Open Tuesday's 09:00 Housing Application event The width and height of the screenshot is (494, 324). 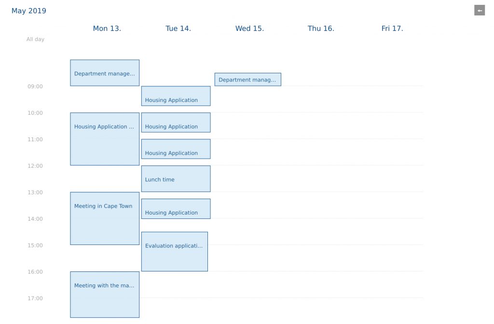pyautogui.click(x=176, y=96)
